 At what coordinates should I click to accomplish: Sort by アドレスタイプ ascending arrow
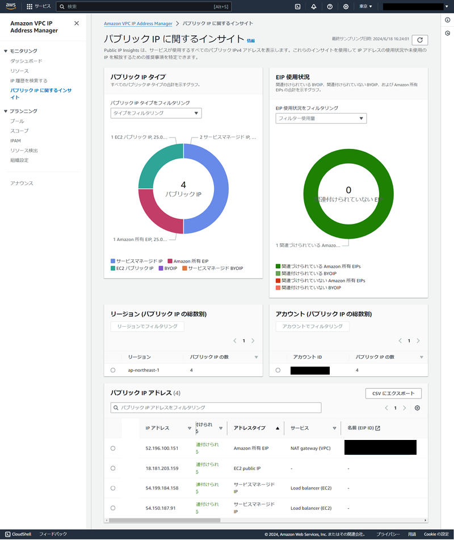click(277, 428)
